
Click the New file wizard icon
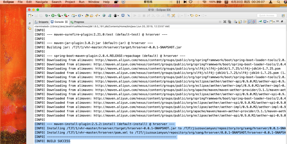(x=30, y=16)
